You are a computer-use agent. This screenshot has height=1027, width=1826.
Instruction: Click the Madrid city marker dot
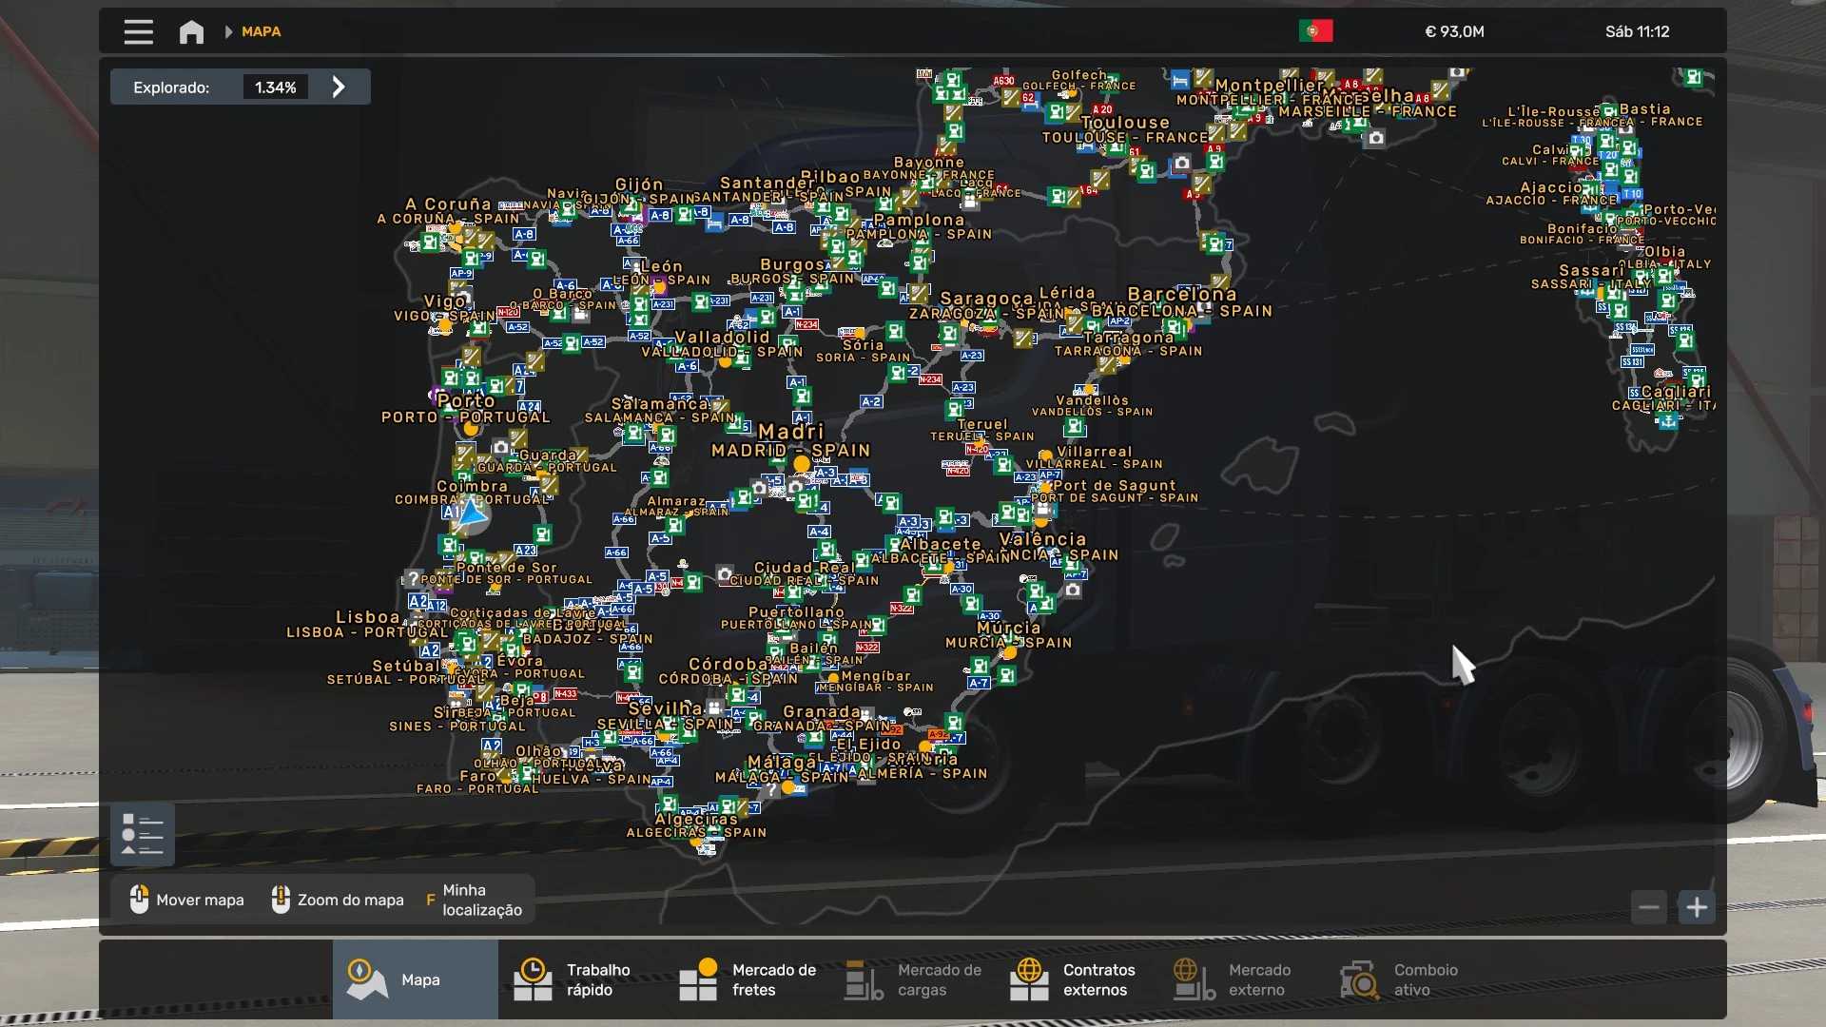point(802,464)
